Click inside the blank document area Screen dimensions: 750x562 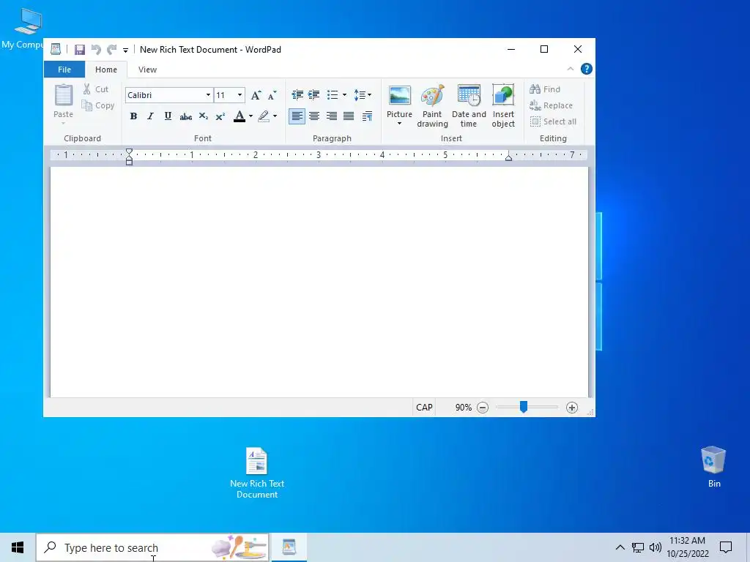coord(319,282)
